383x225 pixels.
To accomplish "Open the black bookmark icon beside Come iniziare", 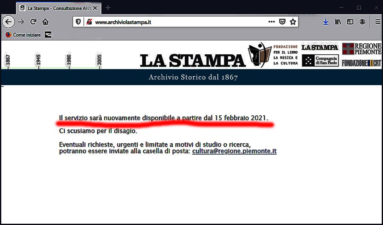I will click(48, 35).
